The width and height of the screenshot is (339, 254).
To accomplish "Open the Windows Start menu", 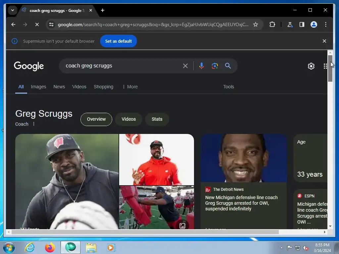I will [x=9, y=247].
